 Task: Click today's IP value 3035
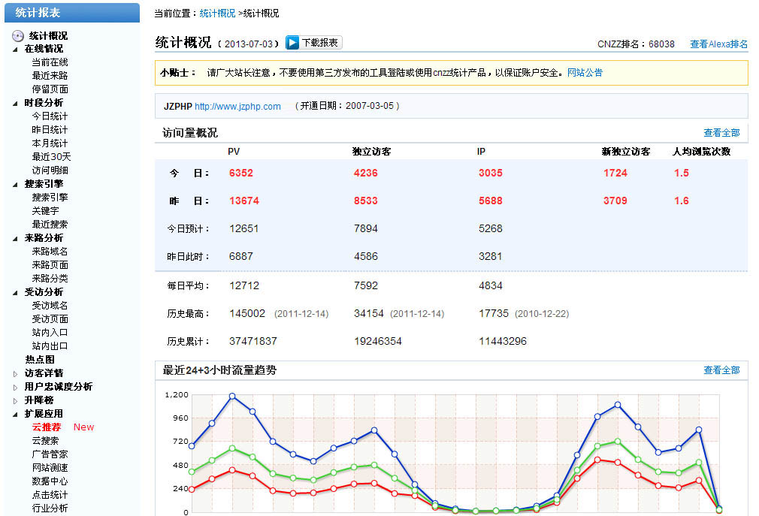491,174
